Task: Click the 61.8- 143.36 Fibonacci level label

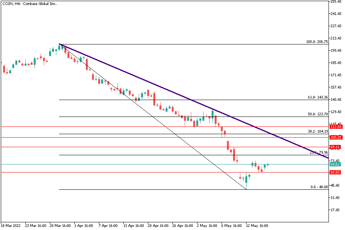Action: pos(317,98)
